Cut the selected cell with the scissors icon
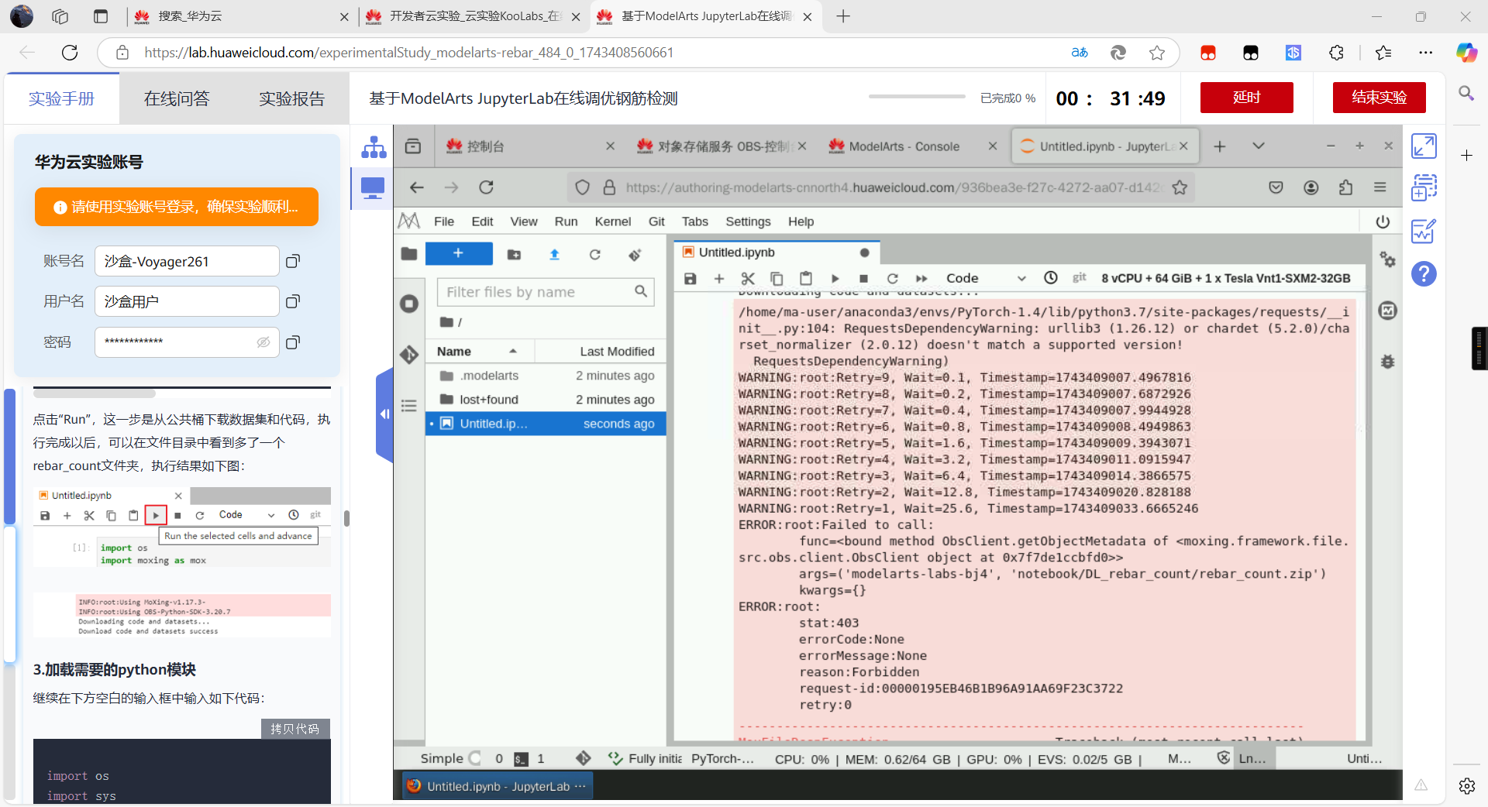The image size is (1488, 807). (748, 278)
